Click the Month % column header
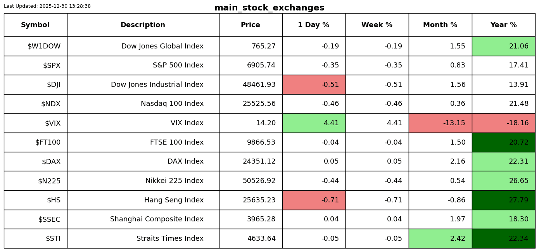This screenshot has width=539, height=252. [440, 25]
